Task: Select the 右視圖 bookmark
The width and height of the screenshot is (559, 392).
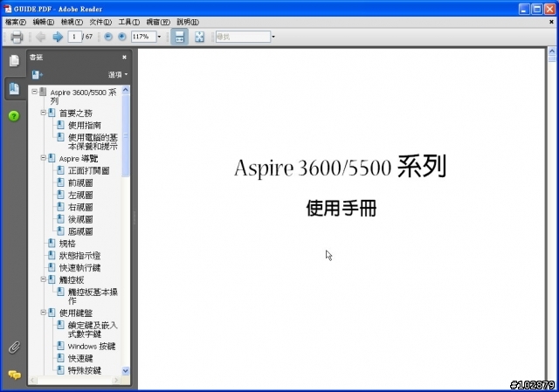Action: click(80, 207)
